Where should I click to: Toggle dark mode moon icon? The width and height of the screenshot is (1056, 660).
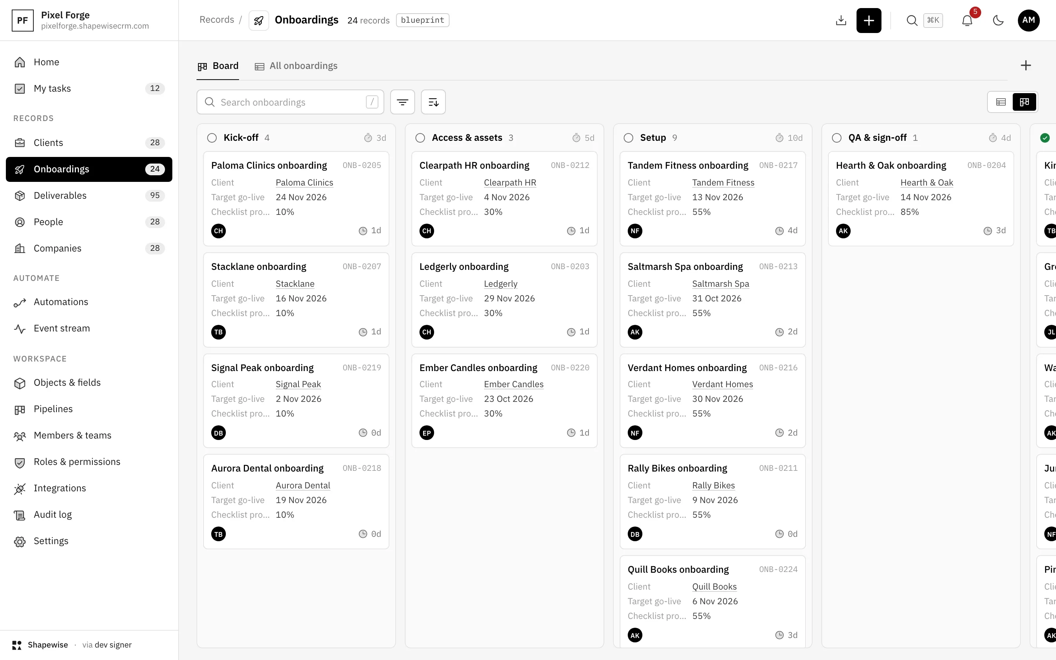coord(998,20)
